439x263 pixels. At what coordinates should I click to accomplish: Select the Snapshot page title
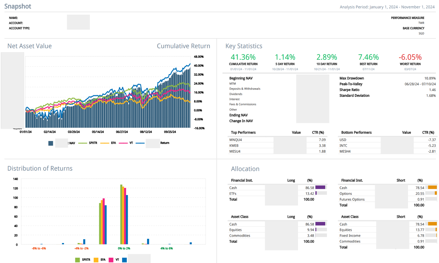coord(18,6)
